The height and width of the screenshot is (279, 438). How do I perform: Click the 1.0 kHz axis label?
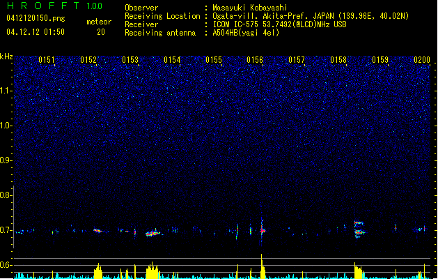[6, 126]
